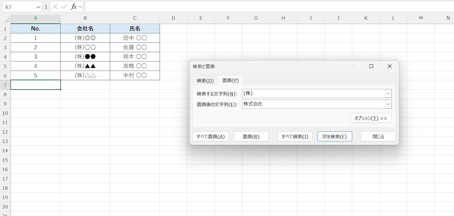The height and width of the screenshot is (216, 454).
Task: Expand the fx function dropdown chevron
Action: (81, 7)
